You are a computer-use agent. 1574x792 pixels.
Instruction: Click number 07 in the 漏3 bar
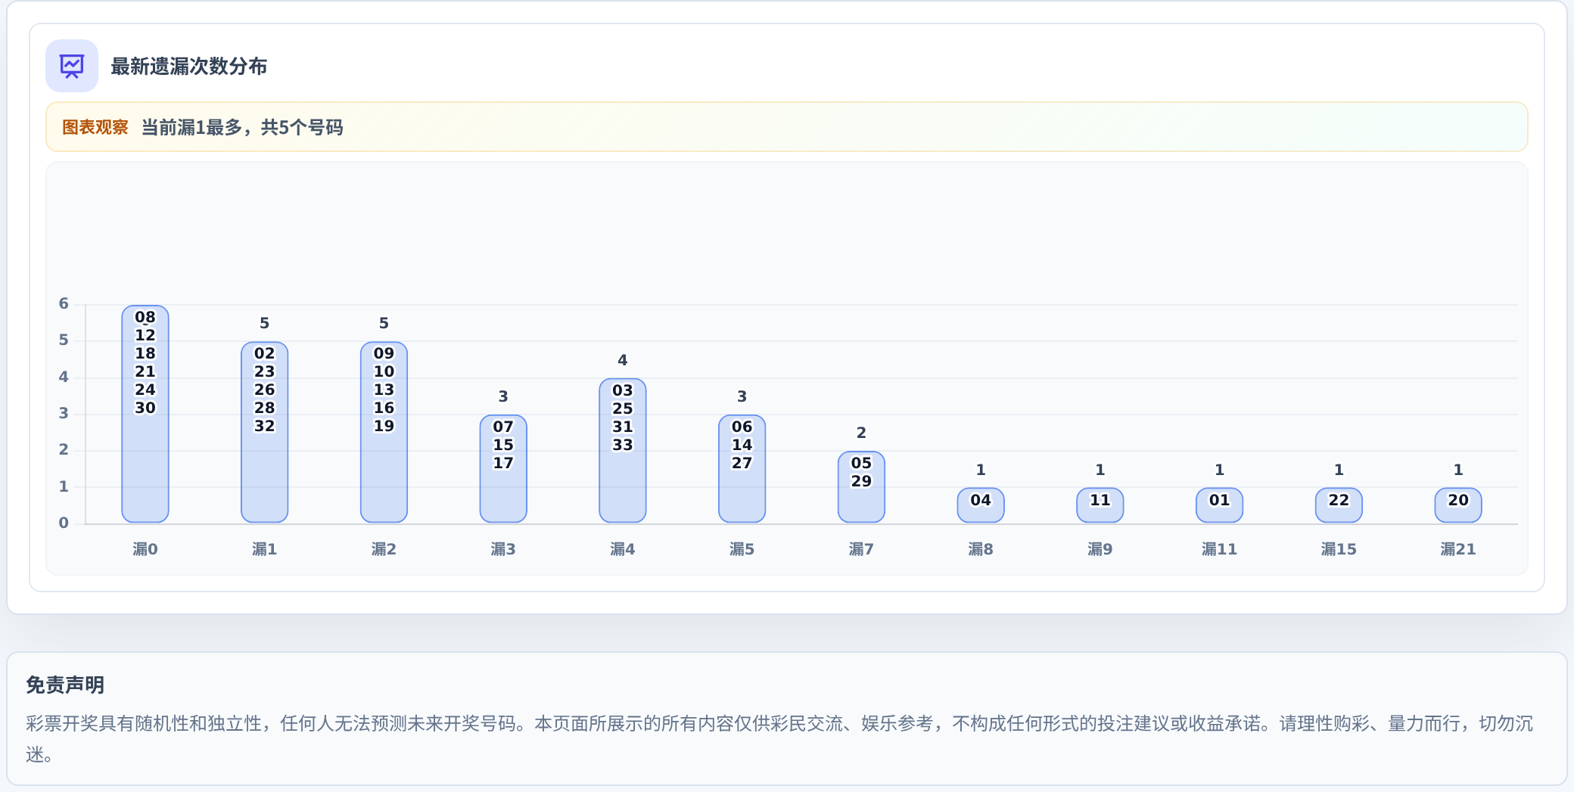pyautogui.click(x=503, y=427)
